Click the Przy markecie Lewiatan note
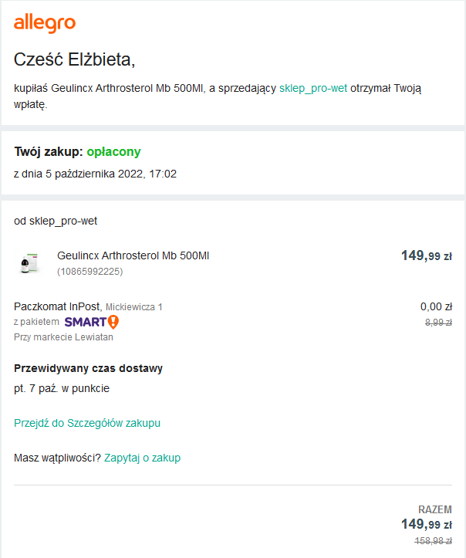 pyautogui.click(x=63, y=336)
